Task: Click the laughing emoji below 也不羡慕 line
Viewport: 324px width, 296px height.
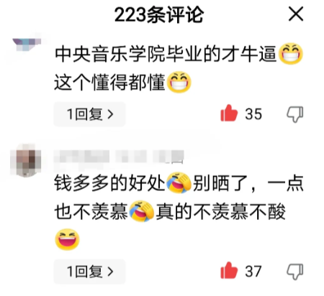Action: (67, 239)
